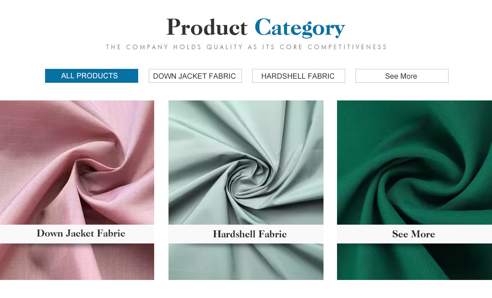Click the See More filter button
This screenshot has height=298, width=492.
(402, 76)
